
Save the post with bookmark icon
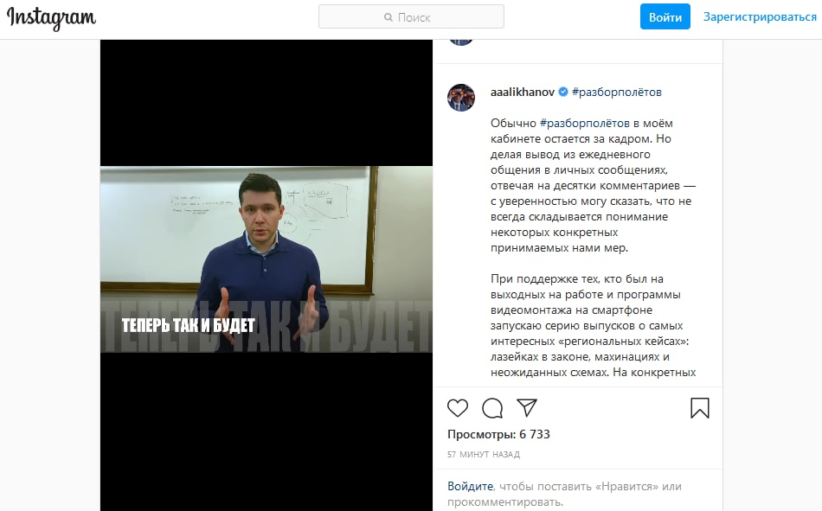coord(700,408)
